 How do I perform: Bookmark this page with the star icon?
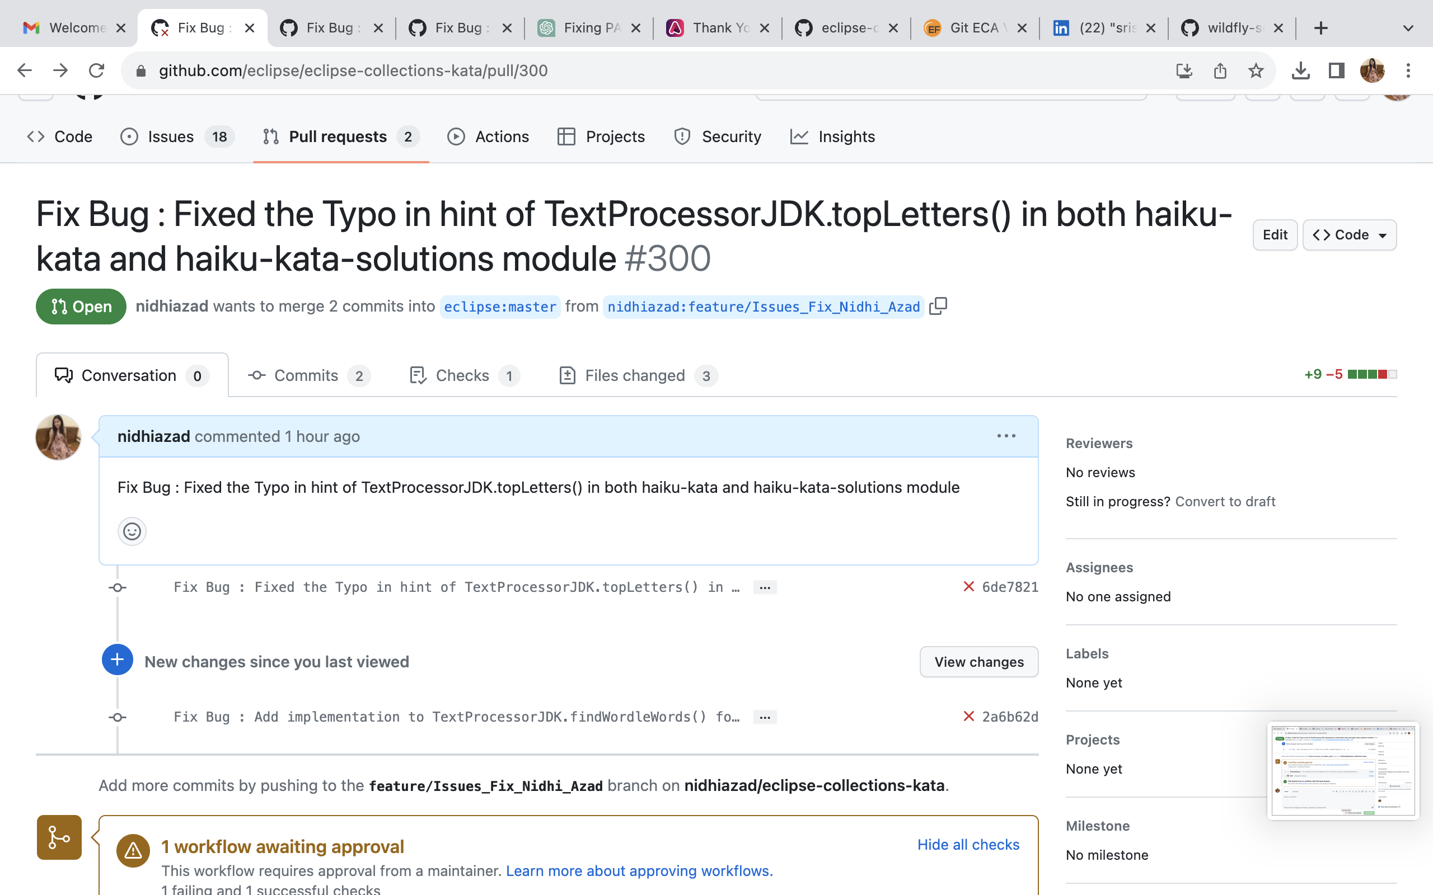(x=1256, y=71)
